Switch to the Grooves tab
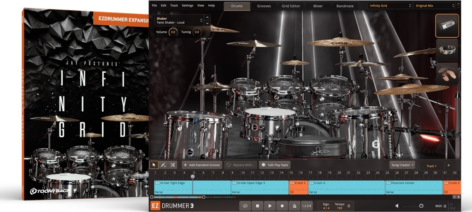Image resolution: width=472 pixels, height=212 pixels. [x=264, y=6]
